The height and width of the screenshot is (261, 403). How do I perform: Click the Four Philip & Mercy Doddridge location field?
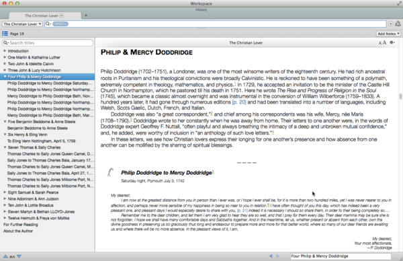[x=341, y=256]
